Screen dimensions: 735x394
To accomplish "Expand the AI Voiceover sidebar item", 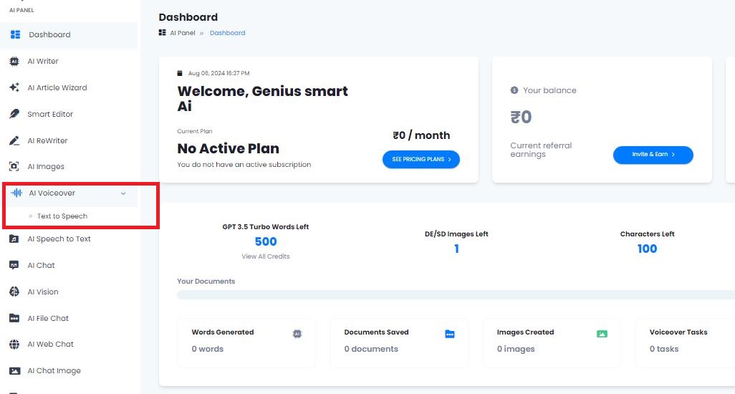I will [70, 193].
